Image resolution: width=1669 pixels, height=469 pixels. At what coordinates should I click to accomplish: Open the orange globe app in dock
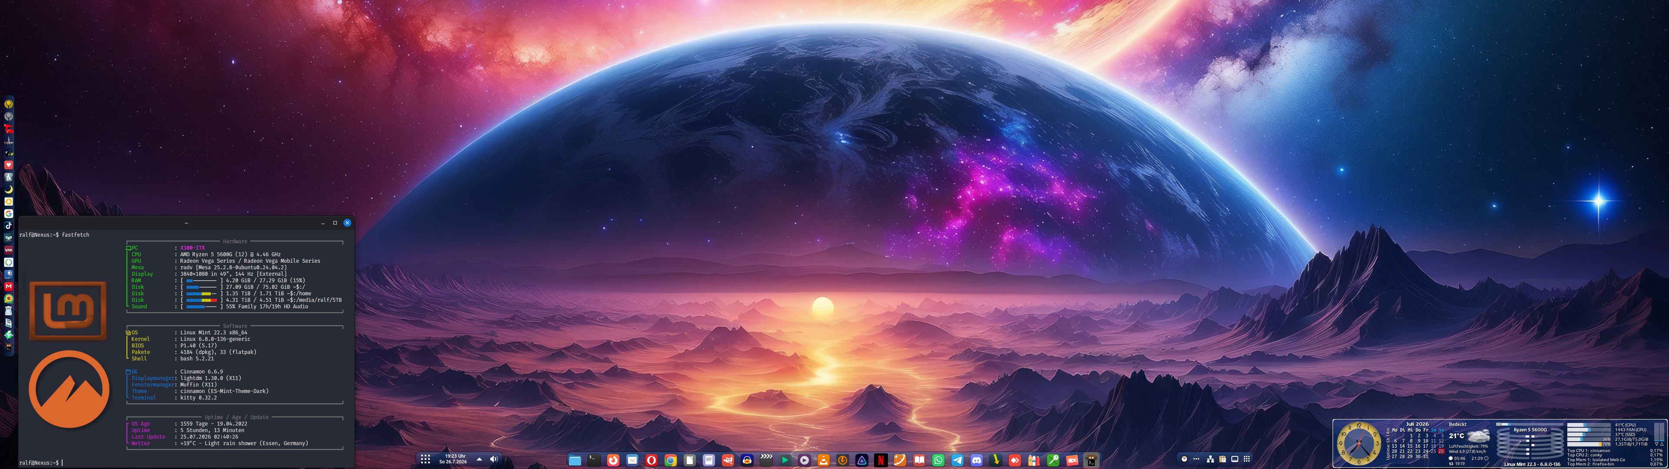[x=900, y=460]
